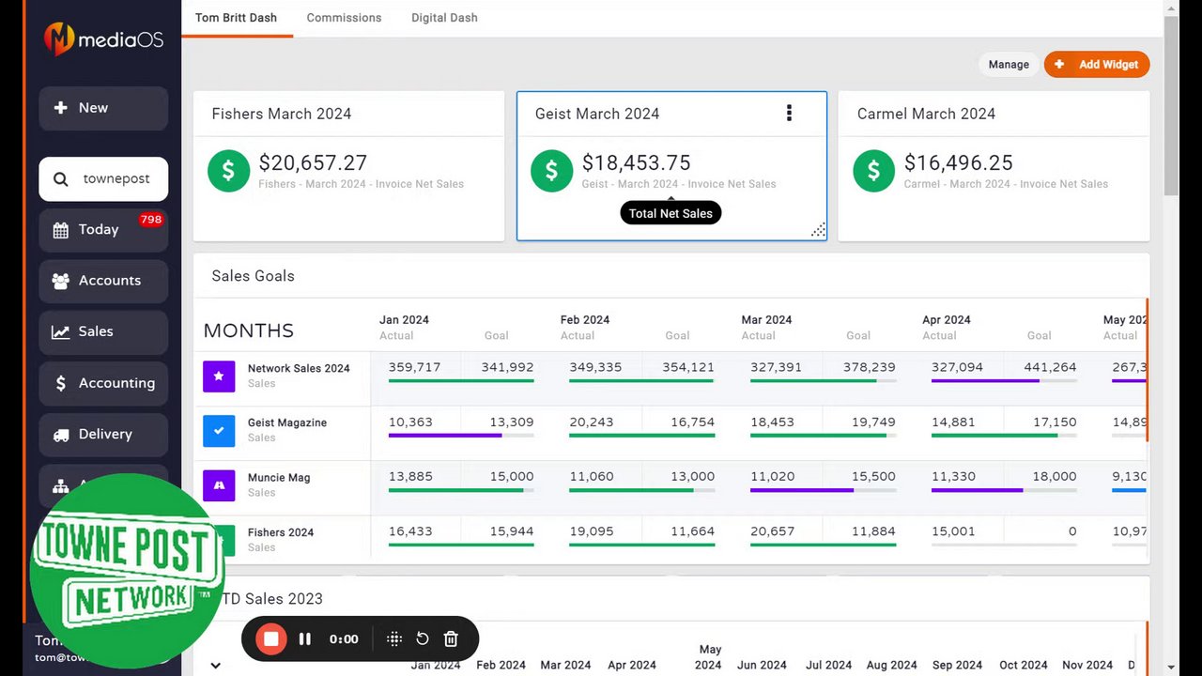Click the 19,095 actual value

(x=592, y=530)
